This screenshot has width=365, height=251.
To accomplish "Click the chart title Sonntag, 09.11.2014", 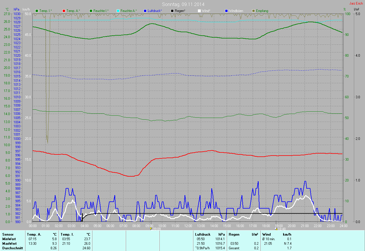I will [x=183, y=4].
